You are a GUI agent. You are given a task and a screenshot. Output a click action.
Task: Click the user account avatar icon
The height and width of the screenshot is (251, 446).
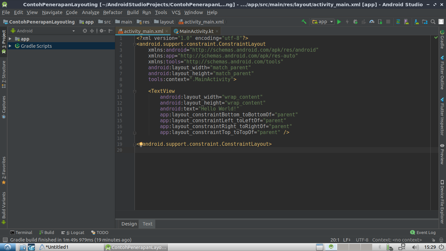tap(441, 22)
